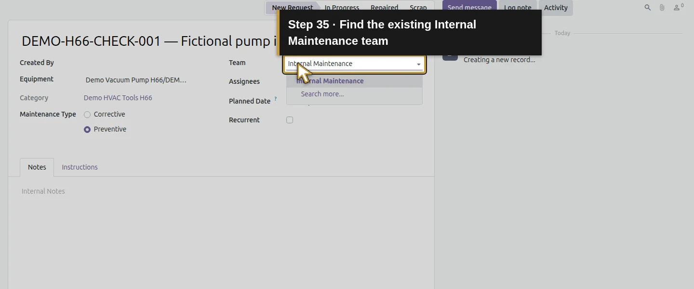Set stage to Repaired

(384, 8)
